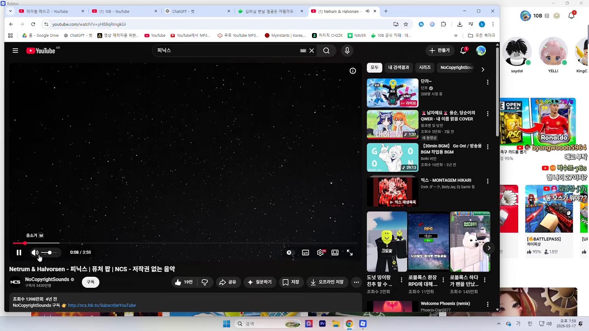
Task: Enter full screen mode
Action: (x=350, y=252)
